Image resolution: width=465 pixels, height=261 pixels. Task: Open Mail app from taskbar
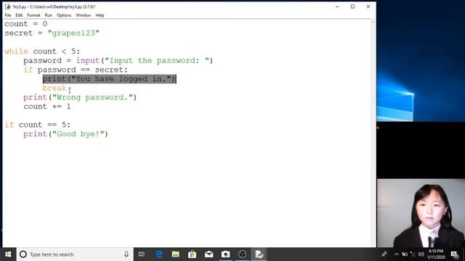(209, 254)
